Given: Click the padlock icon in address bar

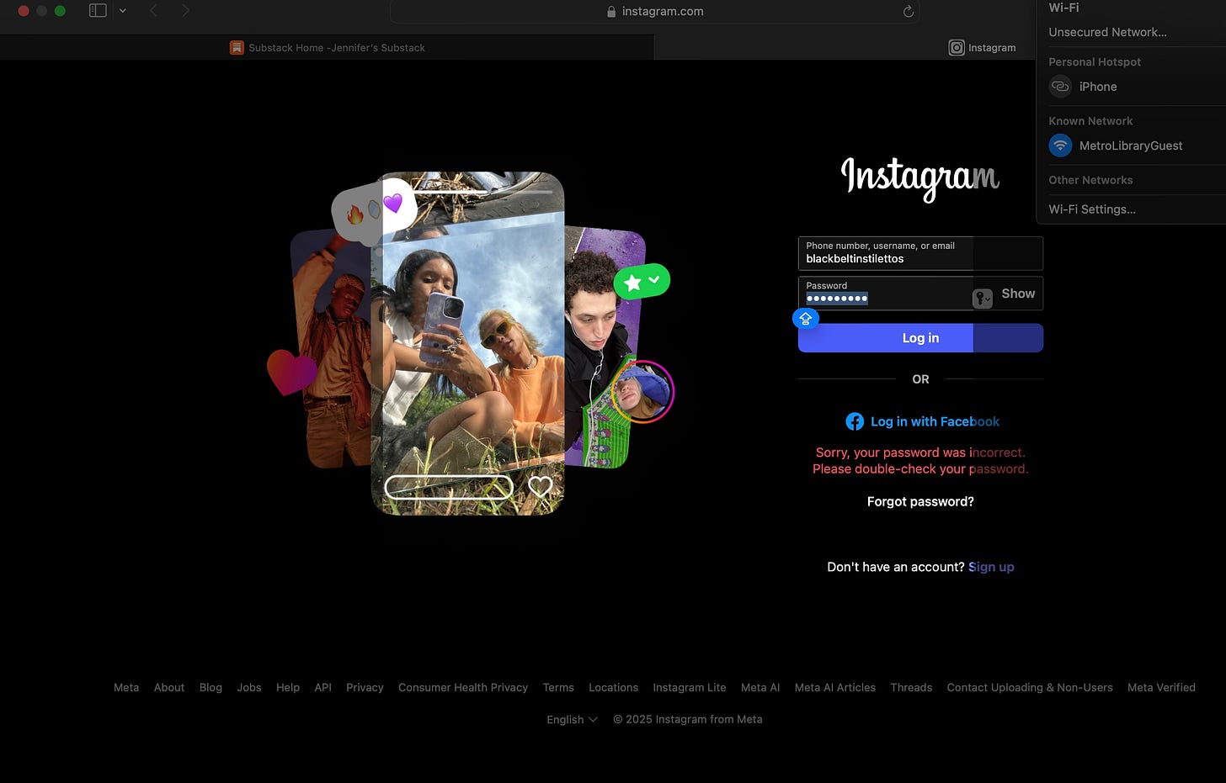Looking at the screenshot, I should pos(611,12).
